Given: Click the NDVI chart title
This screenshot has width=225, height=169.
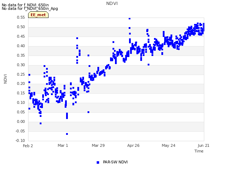Looking at the screenshot, I should pos(112,4).
